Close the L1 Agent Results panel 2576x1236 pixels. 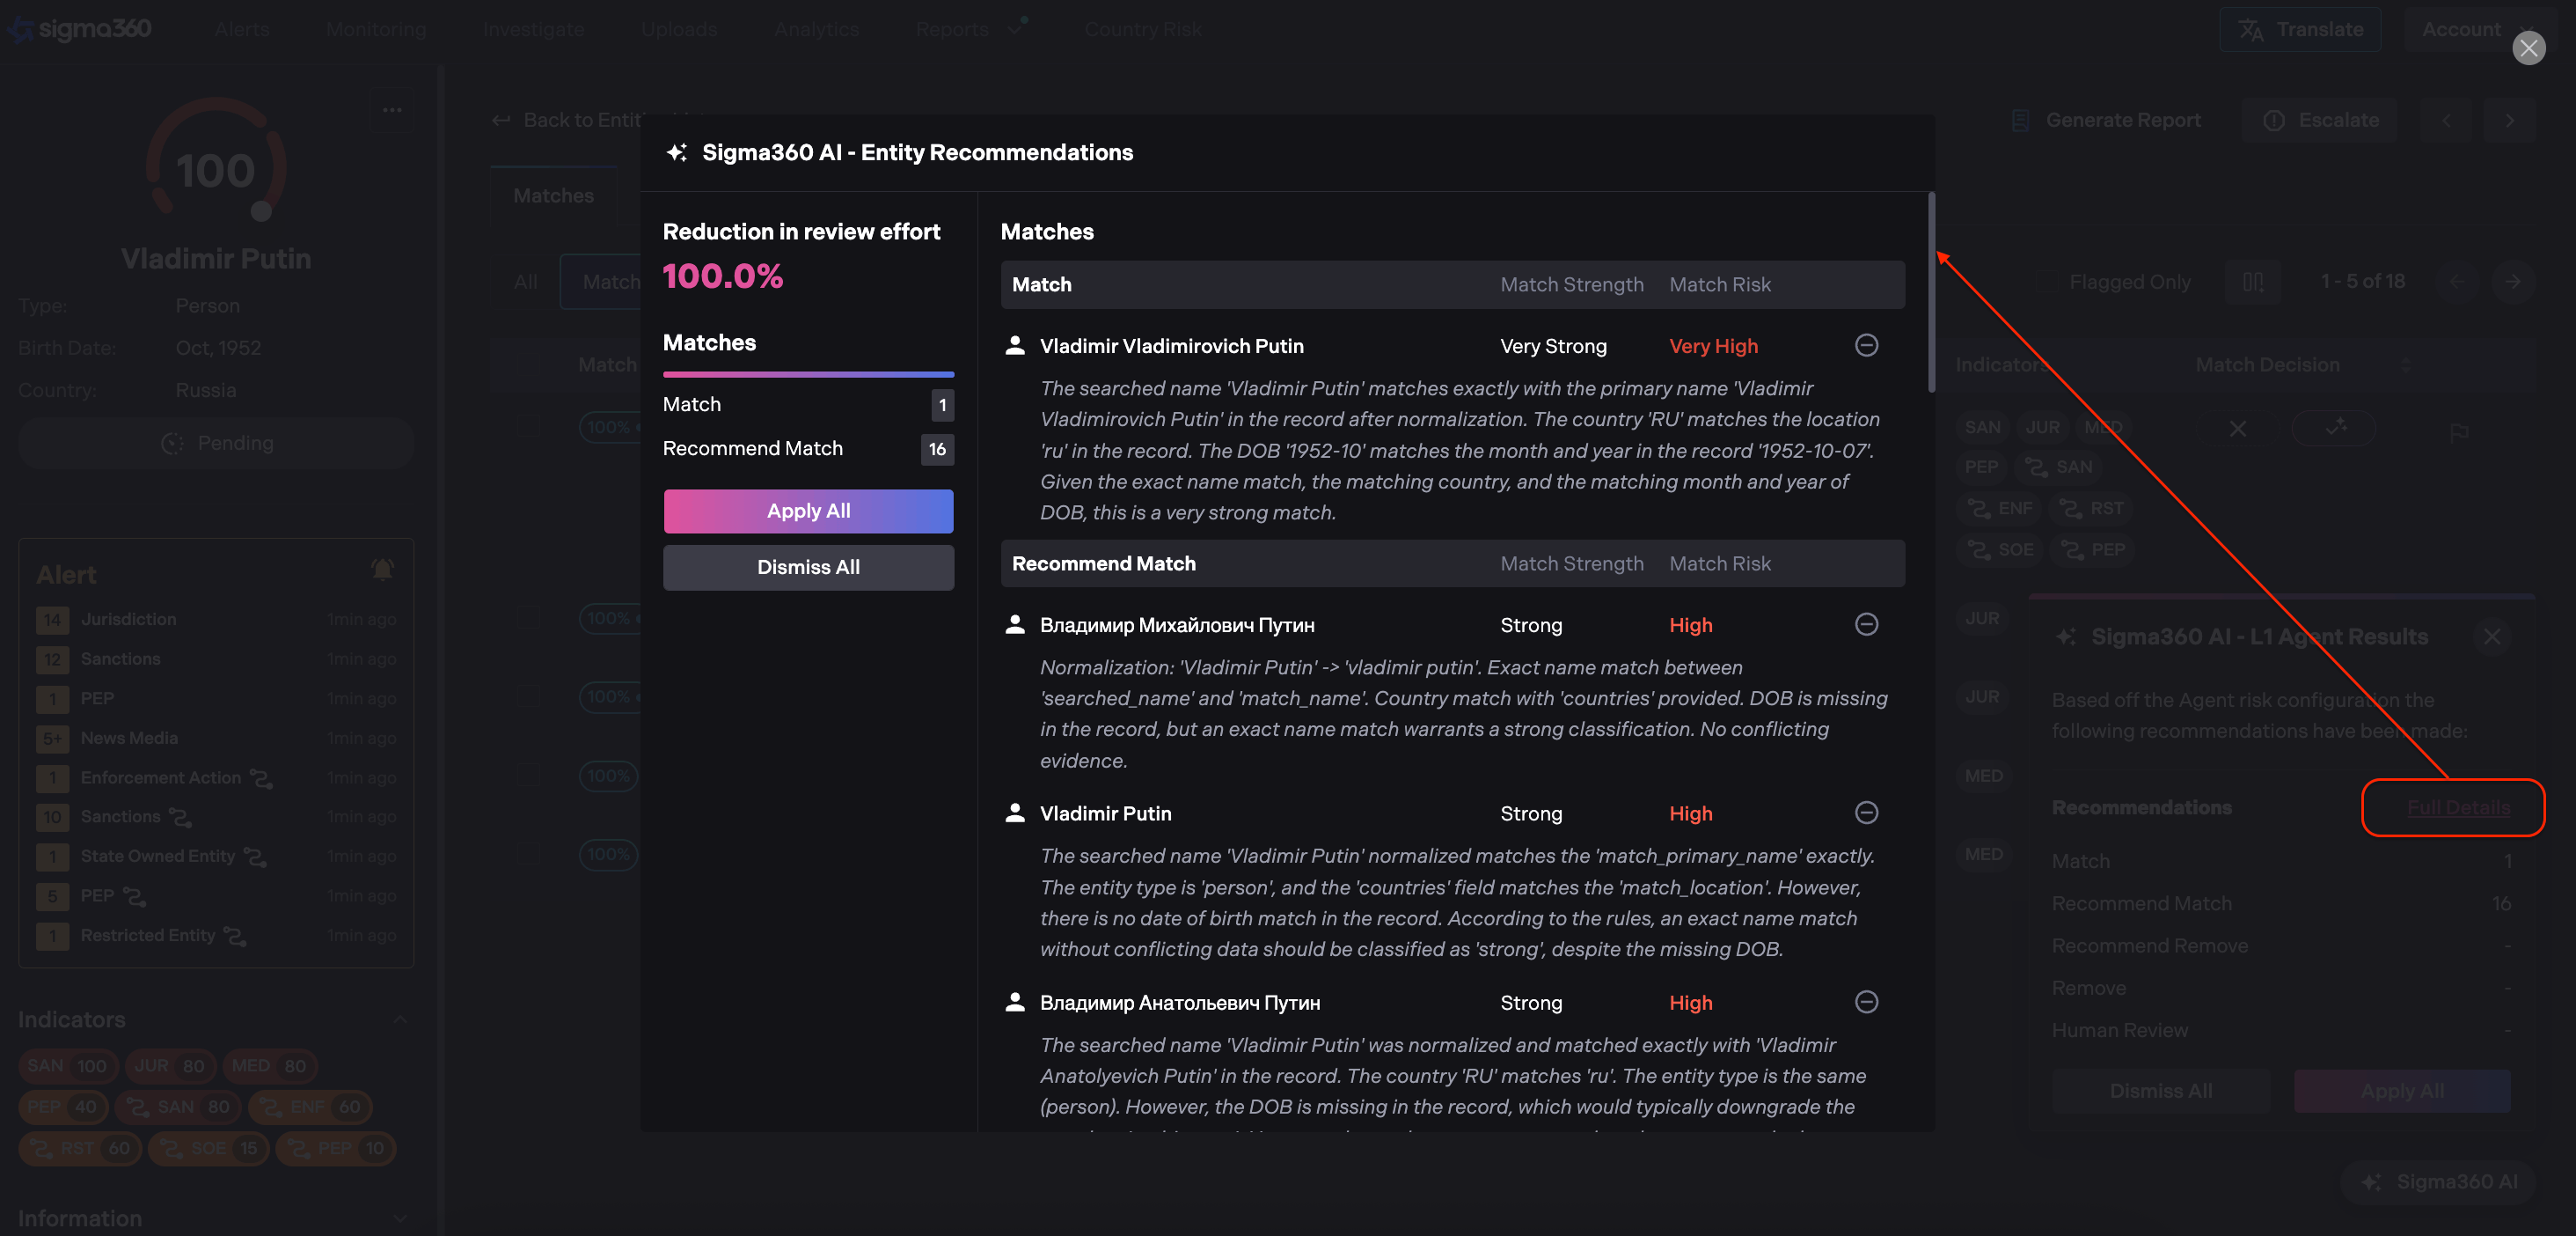tap(2491, 636)
